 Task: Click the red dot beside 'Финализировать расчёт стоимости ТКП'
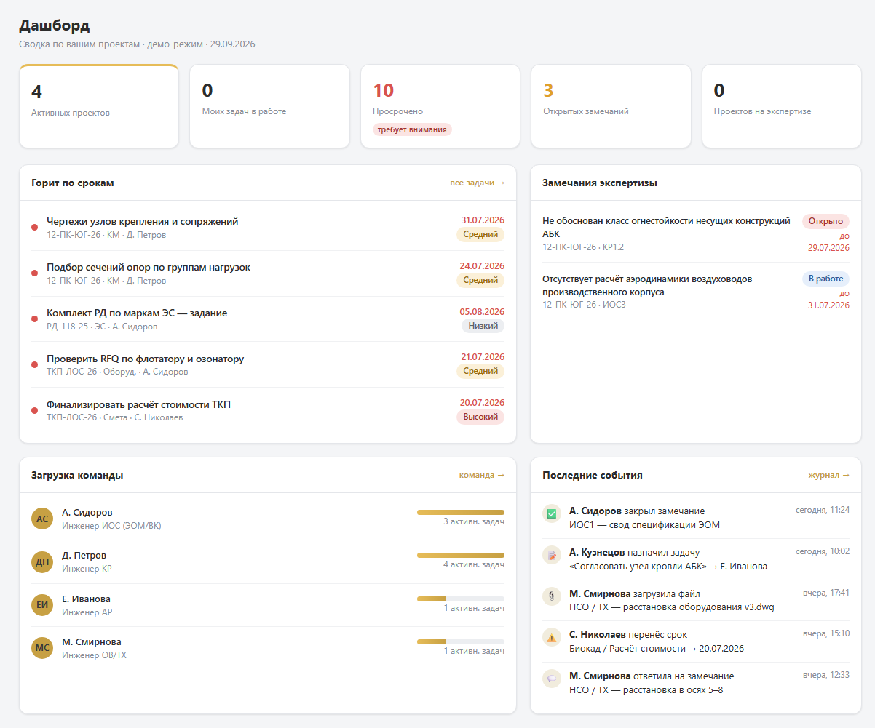[34, 411]
